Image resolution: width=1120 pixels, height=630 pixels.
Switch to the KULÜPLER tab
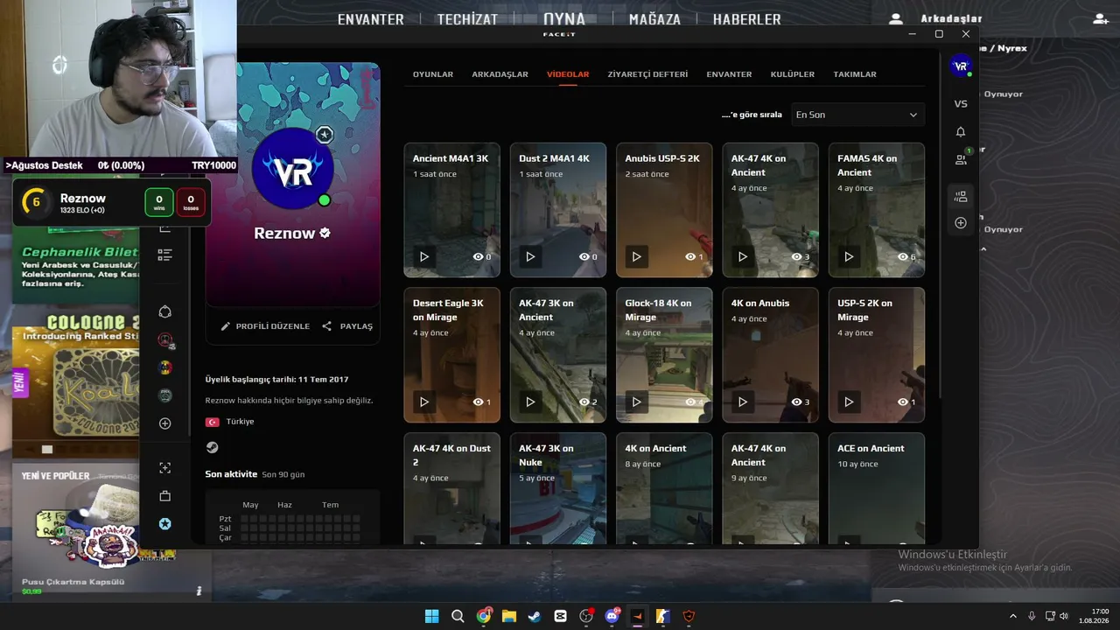[793, 74]
